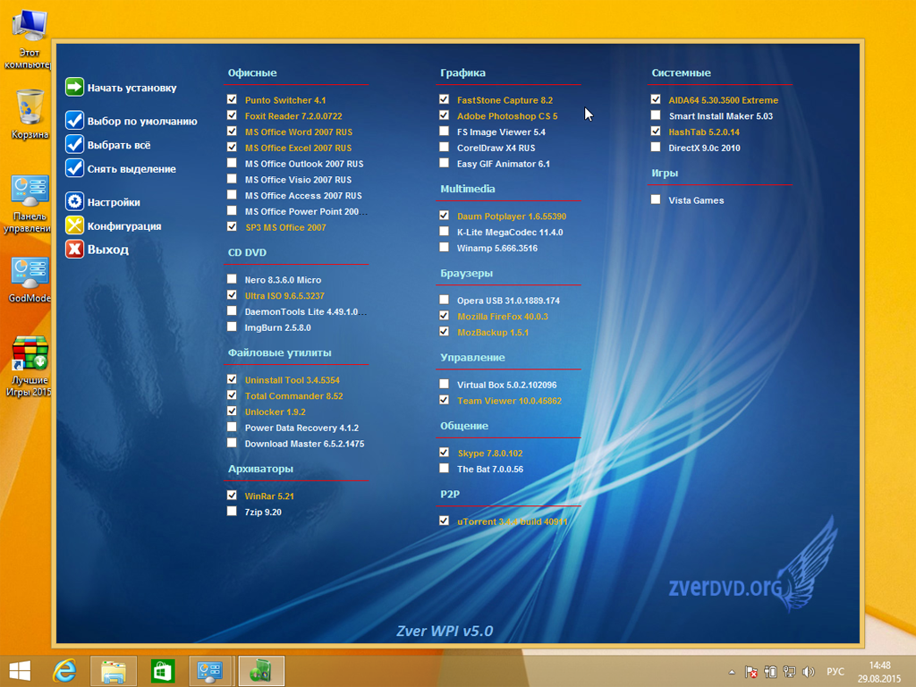Click the Настройки gear icon
Screen dimensions: 916x687
74,202
